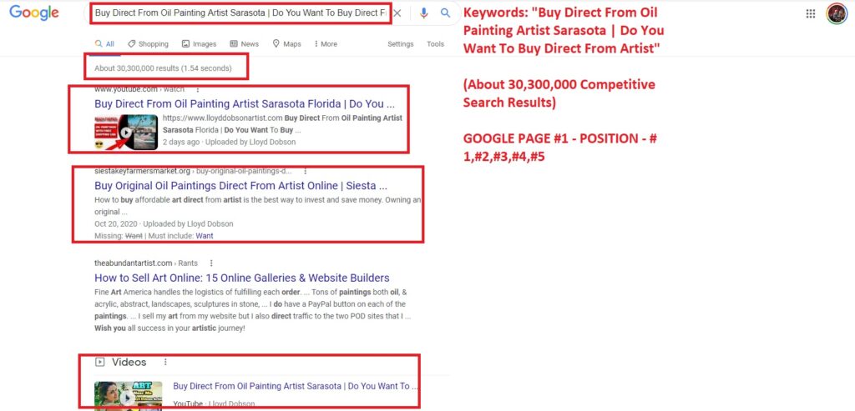Open the search Tools panel
This screenshot has width=855, height=411.
(435, 44)
